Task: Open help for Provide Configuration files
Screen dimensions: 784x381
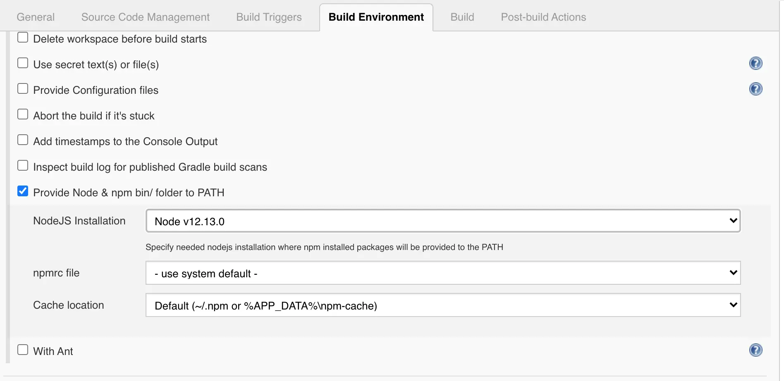Action: (x=755, y=89)
